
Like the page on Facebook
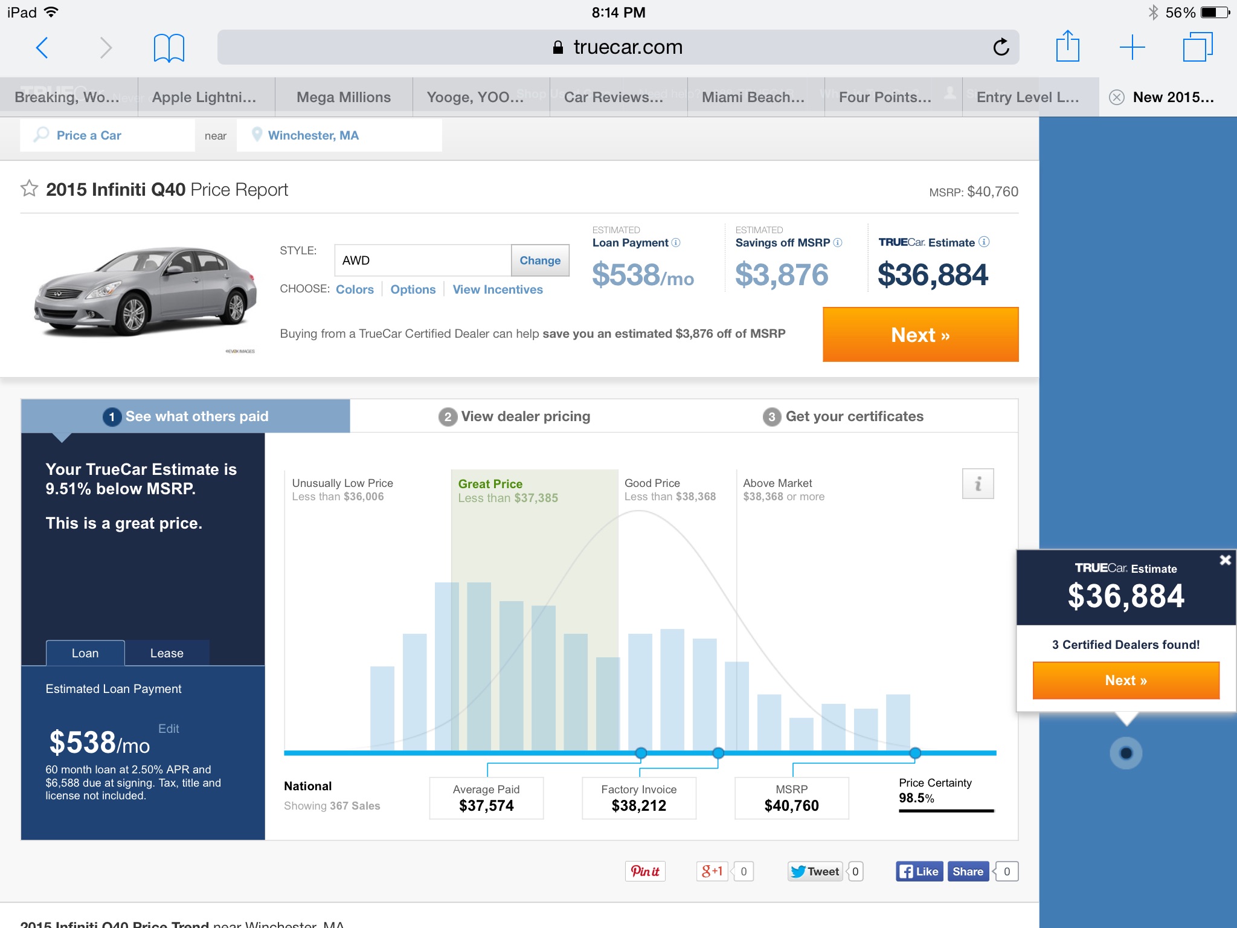919,871
